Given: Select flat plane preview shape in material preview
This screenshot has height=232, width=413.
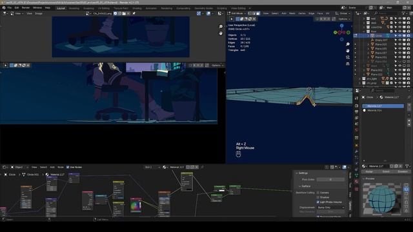Looking at the screenshot, I should [x=406, y=185].
